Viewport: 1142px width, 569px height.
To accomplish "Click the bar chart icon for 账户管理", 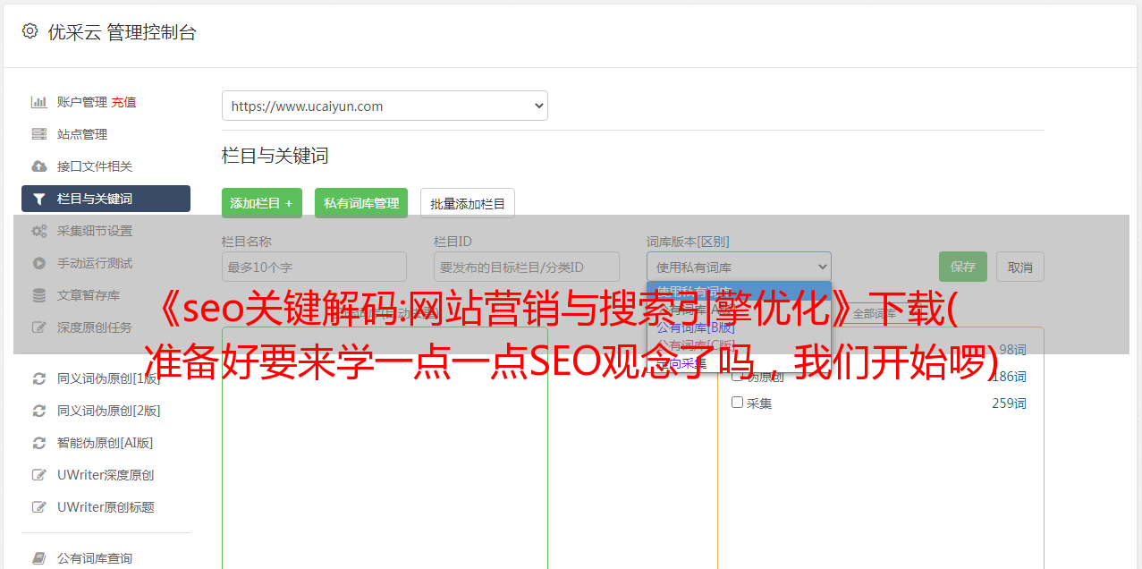I will coord(38,102).
